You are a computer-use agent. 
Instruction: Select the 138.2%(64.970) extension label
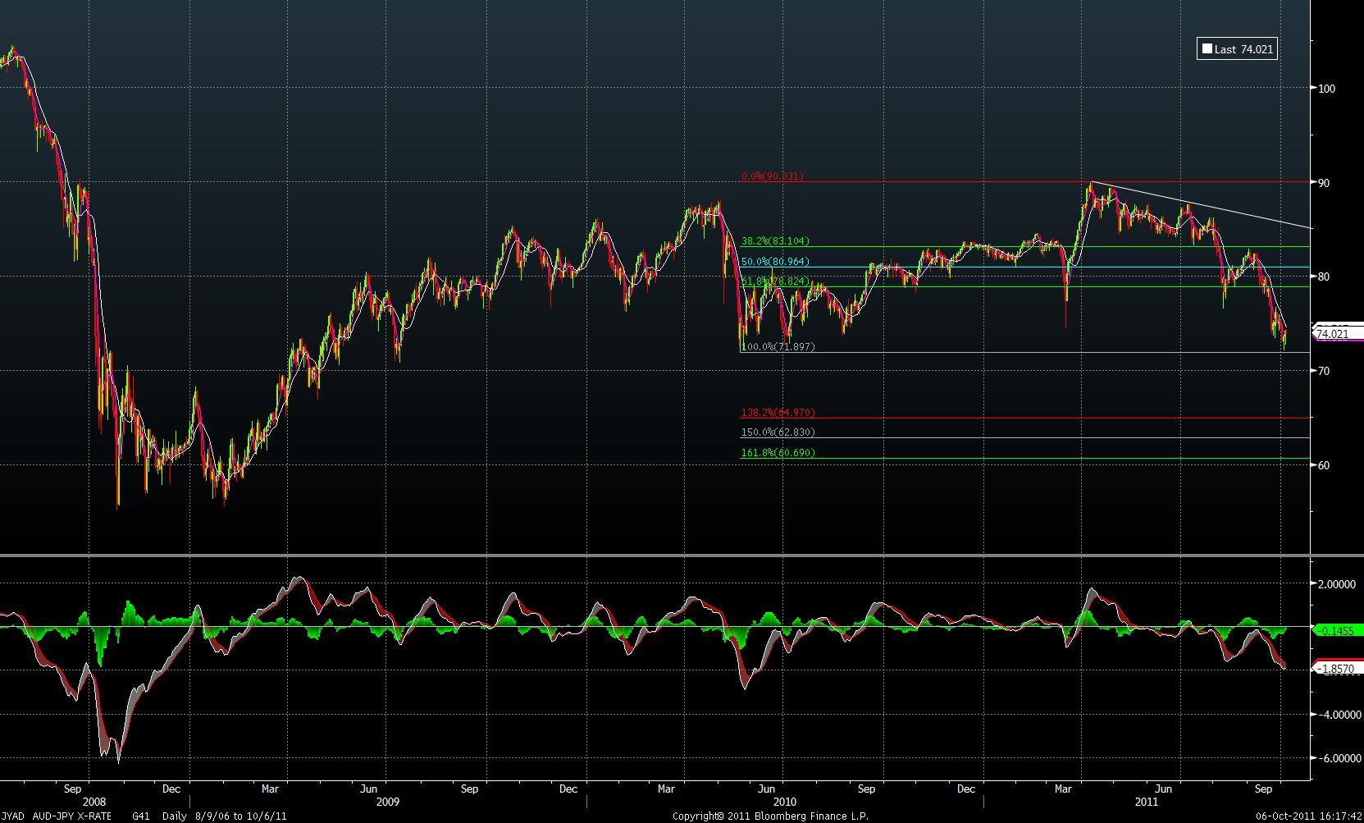point(778,413)
